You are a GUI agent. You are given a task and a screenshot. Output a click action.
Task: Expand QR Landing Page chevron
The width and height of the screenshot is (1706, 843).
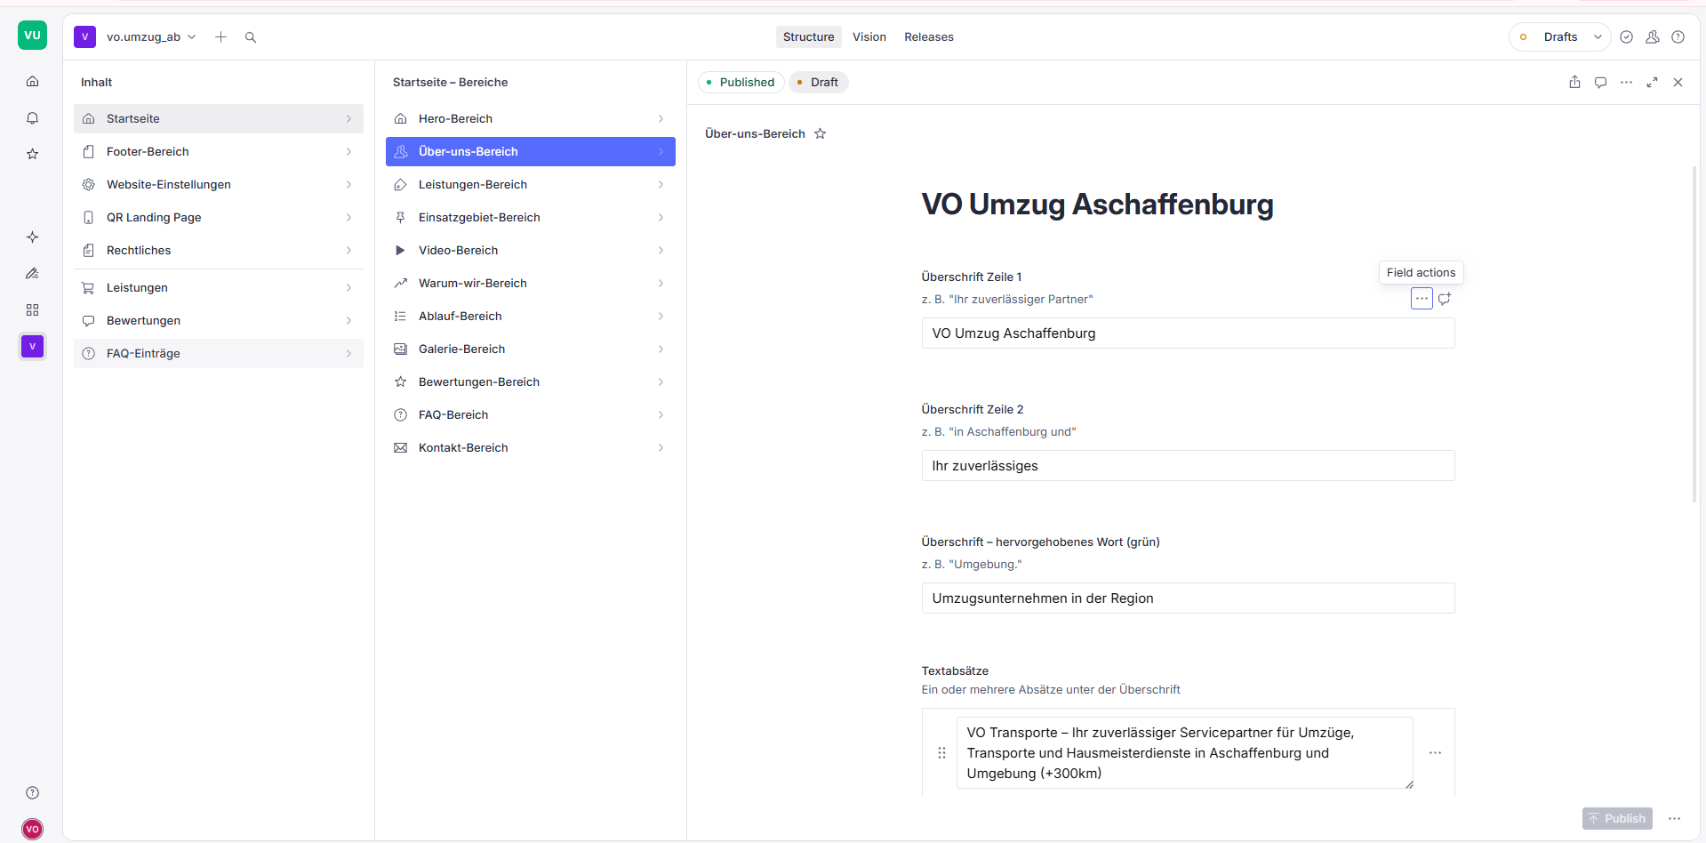click(348, 218)
